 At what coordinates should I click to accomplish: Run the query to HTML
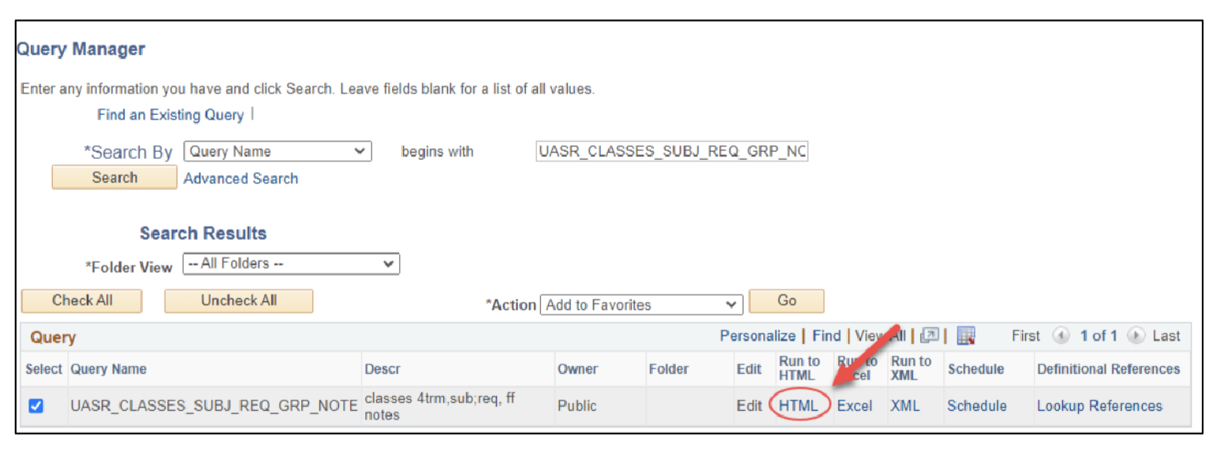coord(799,406)
